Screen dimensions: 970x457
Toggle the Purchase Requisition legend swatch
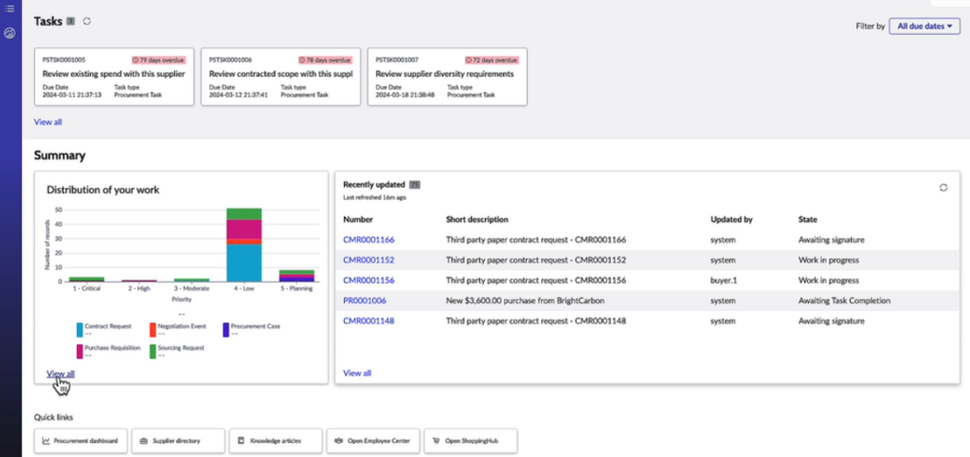pos(80,351)
